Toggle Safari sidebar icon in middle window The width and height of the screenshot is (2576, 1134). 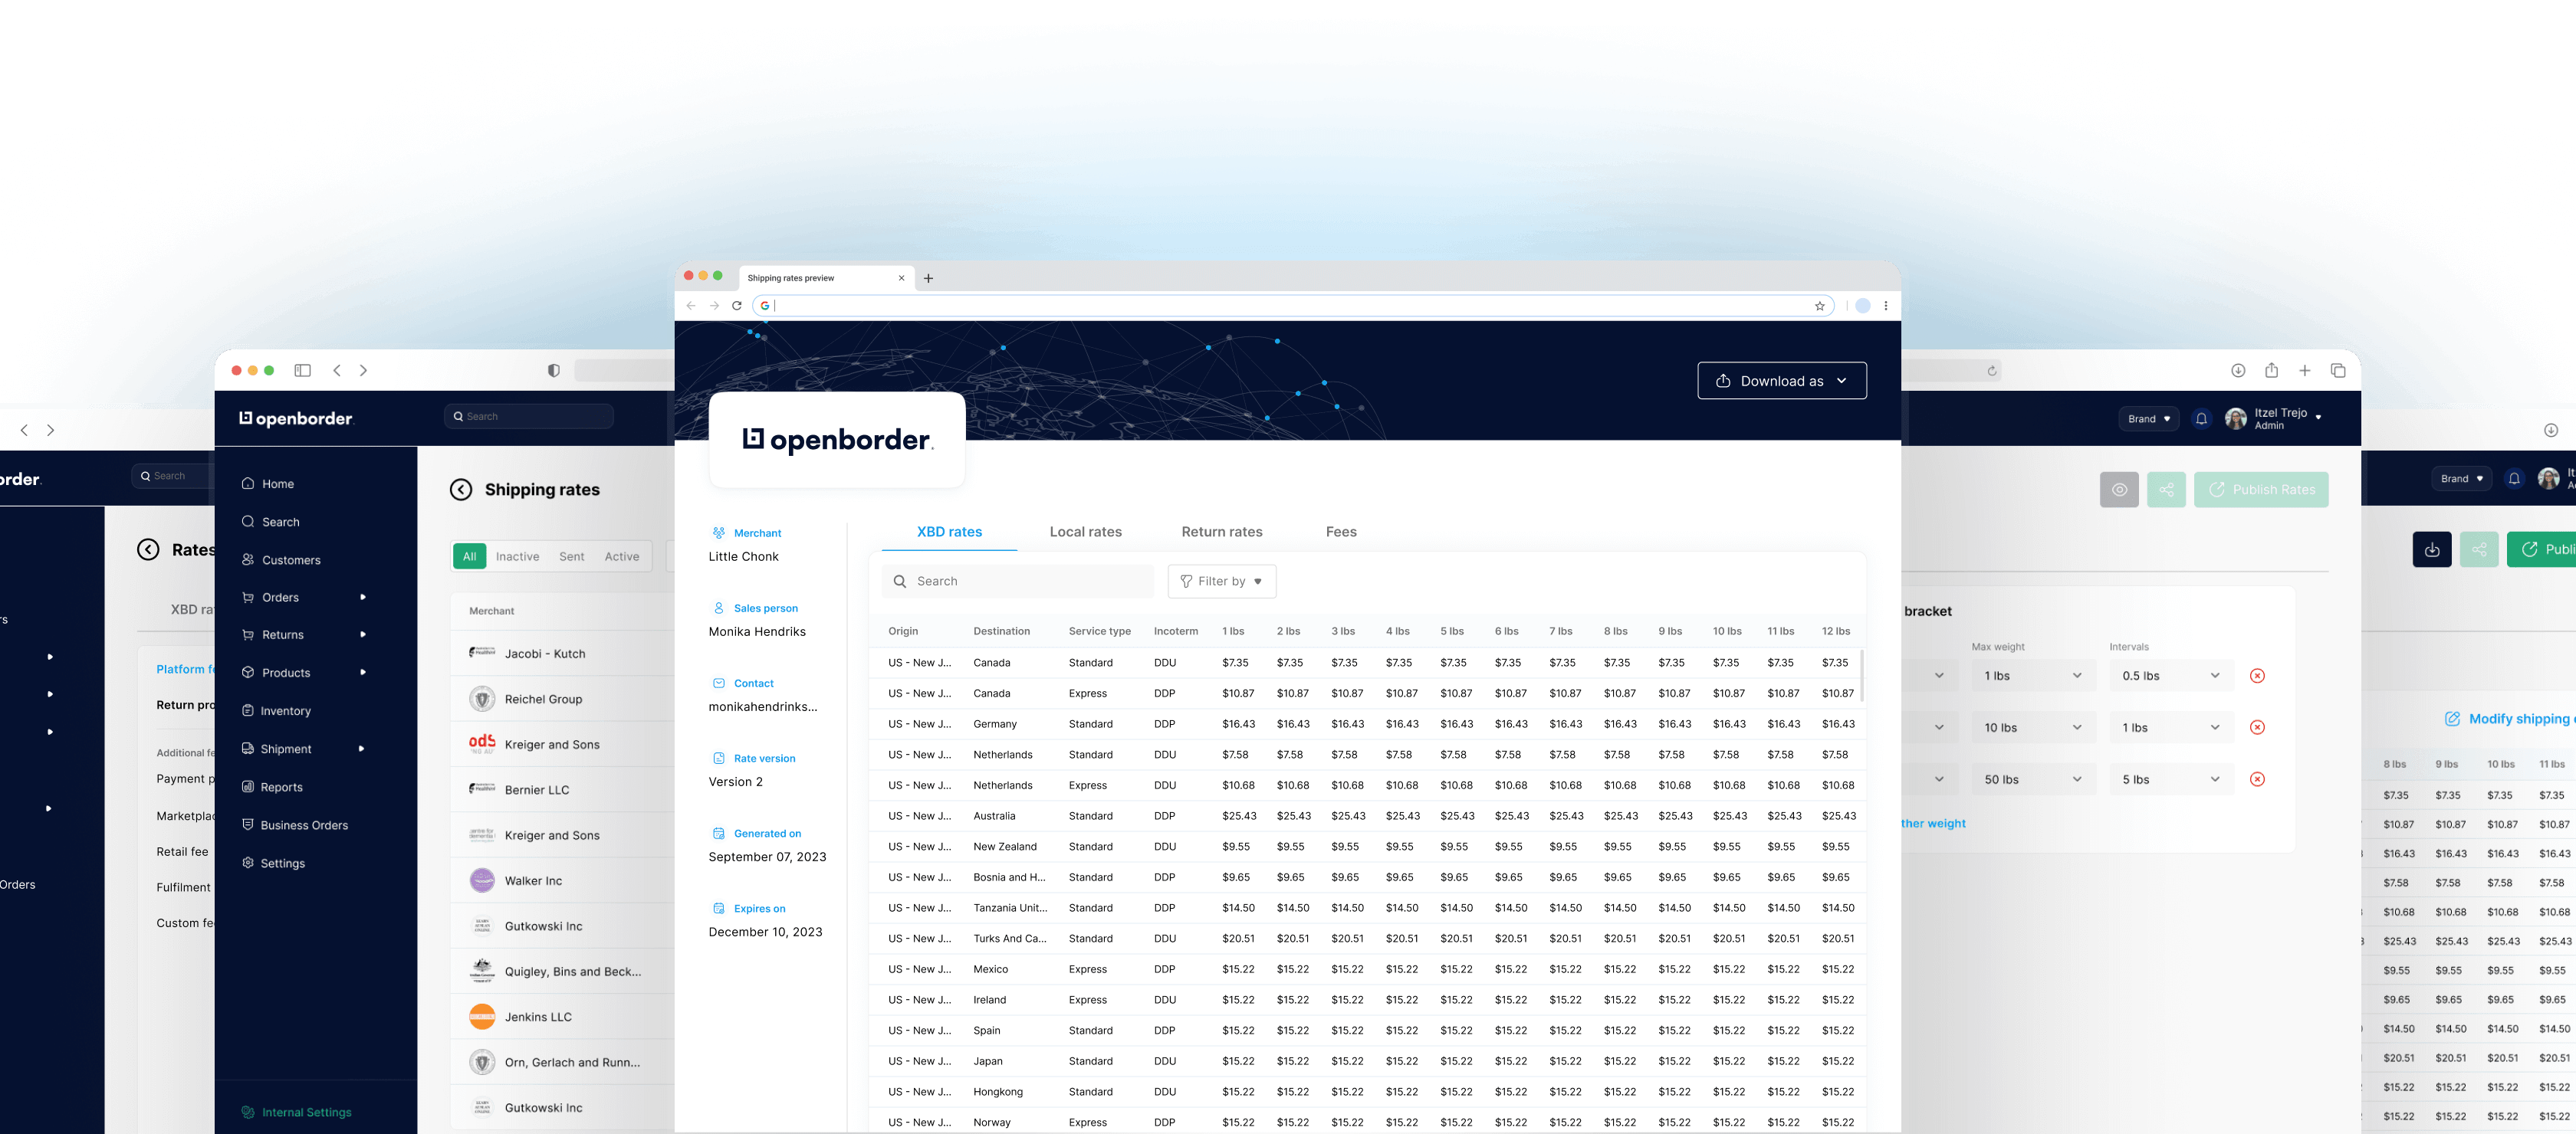point(303,371)
